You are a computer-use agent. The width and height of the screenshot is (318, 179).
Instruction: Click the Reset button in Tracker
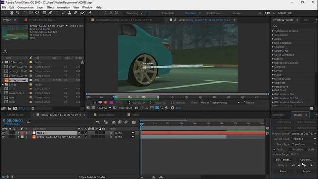(x=283, y=171)
